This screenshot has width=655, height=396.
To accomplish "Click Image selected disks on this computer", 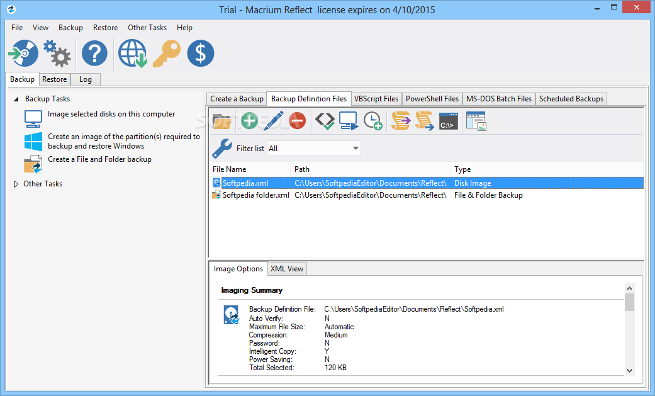I will click(x=111, y=114).
